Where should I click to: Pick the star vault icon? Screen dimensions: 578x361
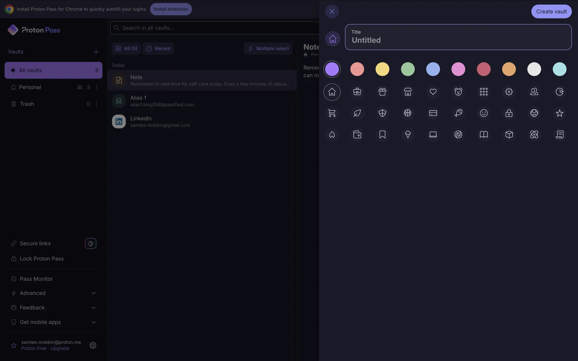(559, 113)
